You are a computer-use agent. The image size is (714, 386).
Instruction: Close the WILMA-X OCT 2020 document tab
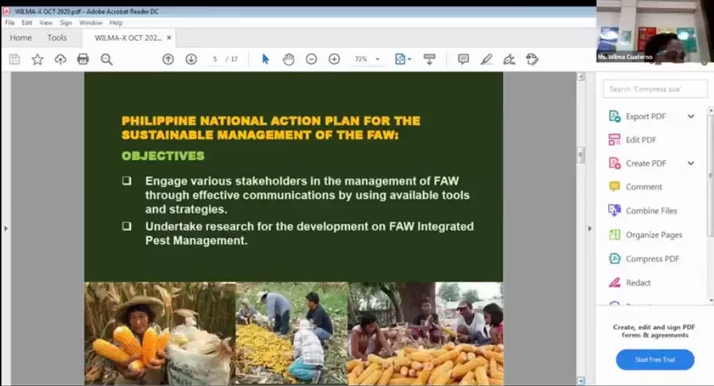point(169,38)
